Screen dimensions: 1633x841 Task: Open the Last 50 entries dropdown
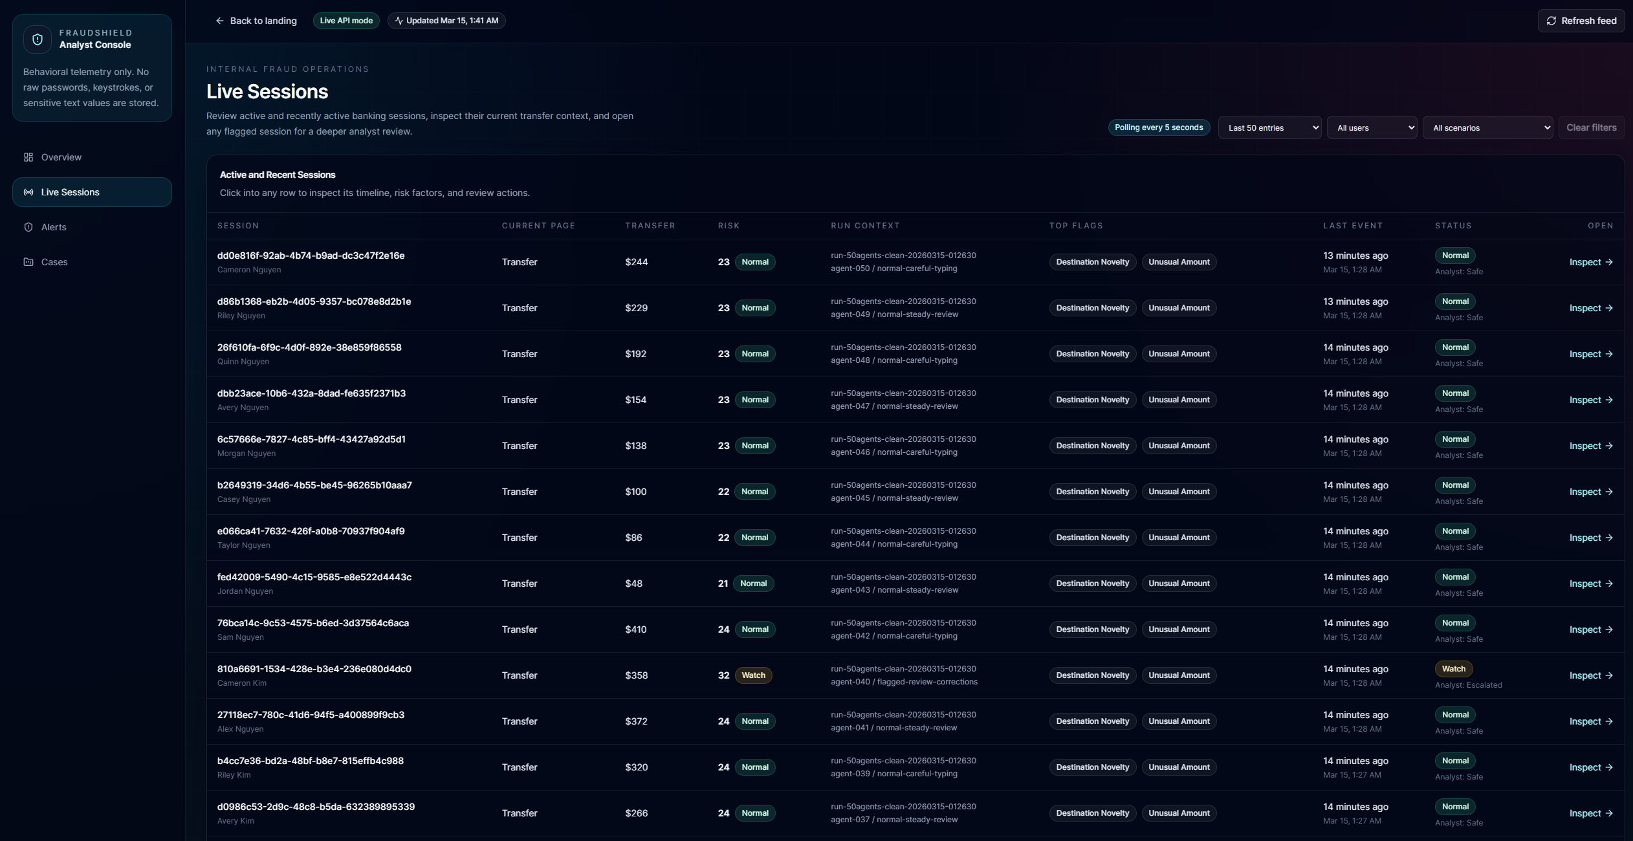(x=1269, y=127)
